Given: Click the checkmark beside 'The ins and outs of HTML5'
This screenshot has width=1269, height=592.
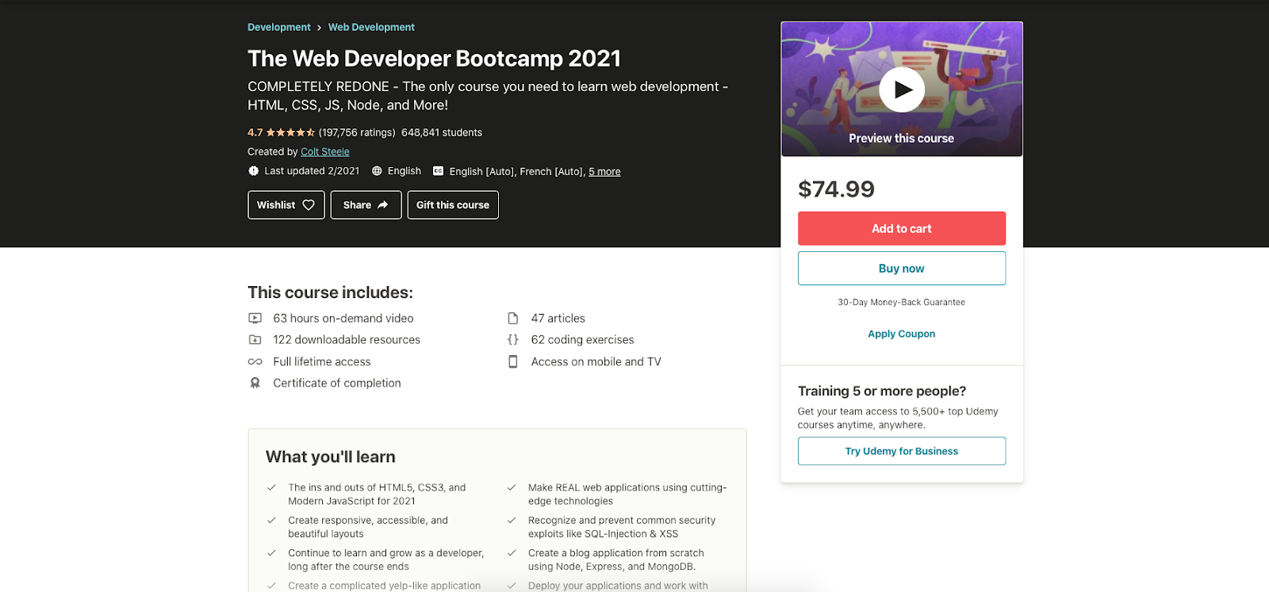Looking at the screenshot, I should pyautogui.click(x=271, y=487).
